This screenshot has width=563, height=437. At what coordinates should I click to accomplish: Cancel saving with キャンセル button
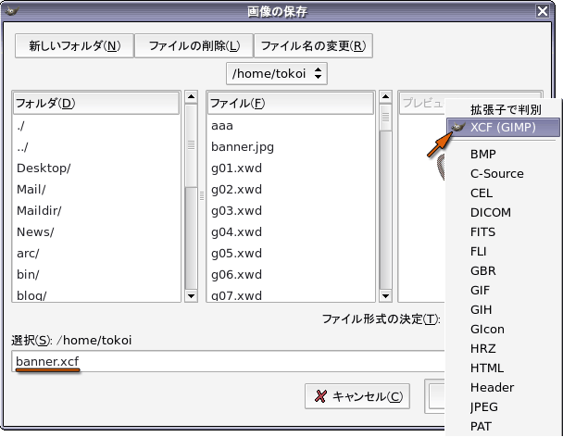tap(357, 396)
